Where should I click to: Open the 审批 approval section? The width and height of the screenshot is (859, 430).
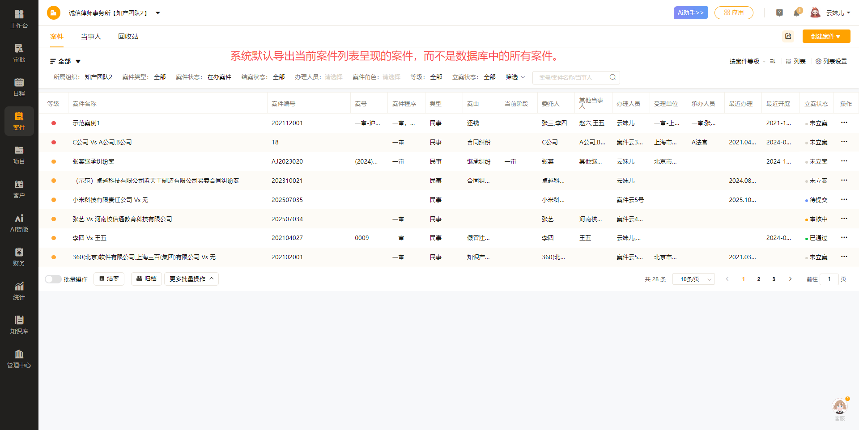pos(19,53)
